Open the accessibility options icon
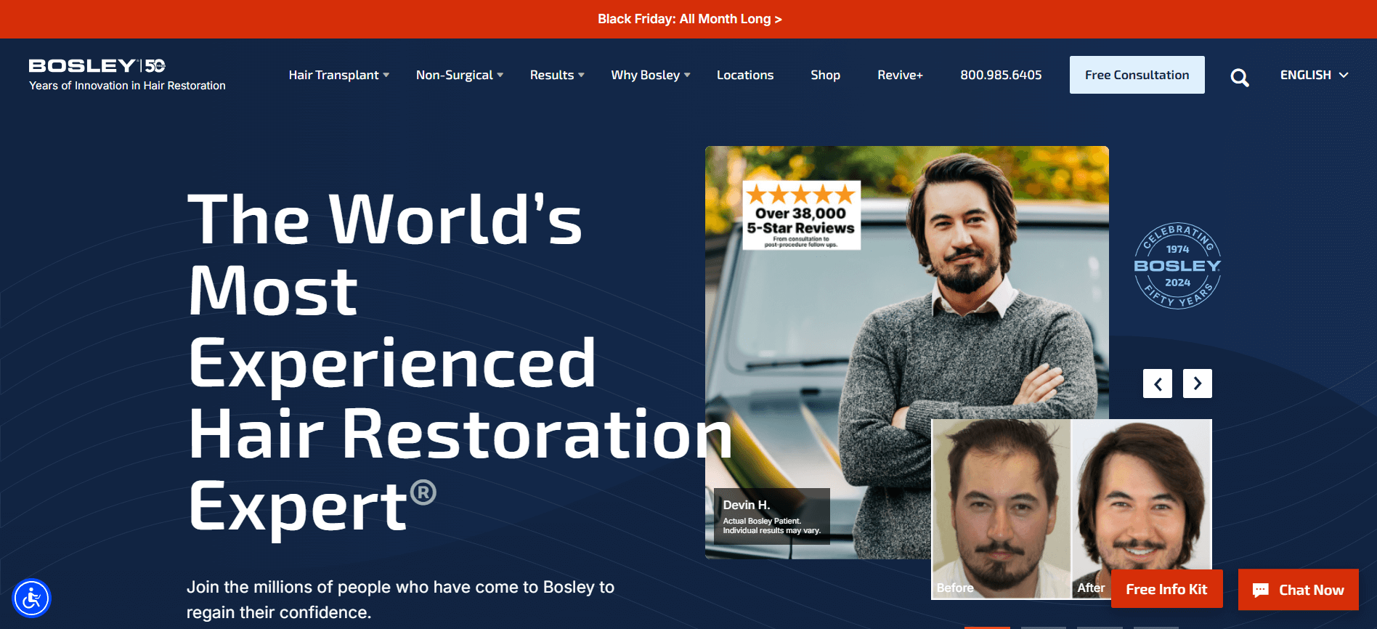The image size is (1377, 629). [x=31, y=598]
